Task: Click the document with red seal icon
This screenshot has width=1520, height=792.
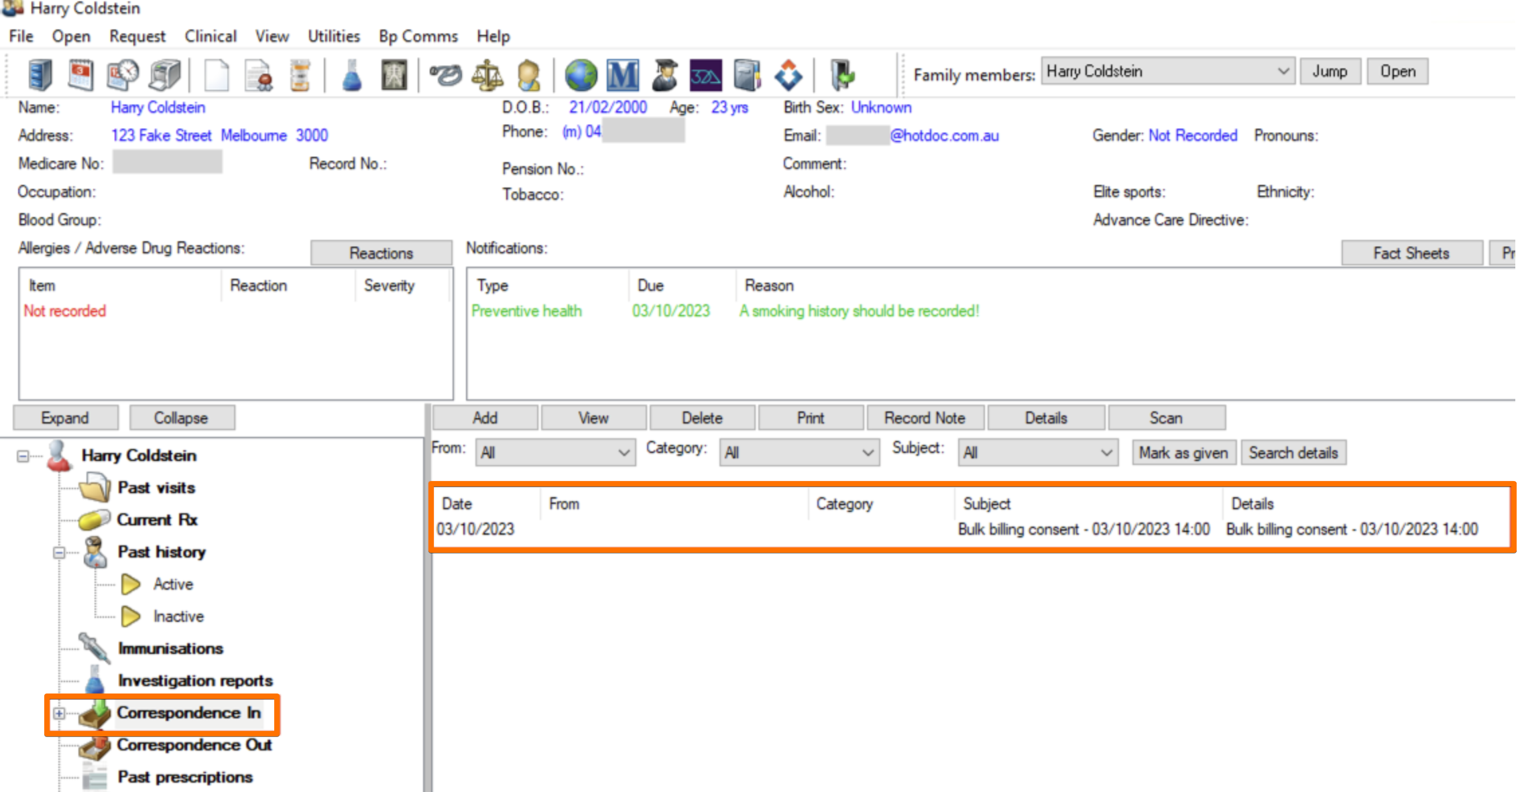Action: click(259, 75)
